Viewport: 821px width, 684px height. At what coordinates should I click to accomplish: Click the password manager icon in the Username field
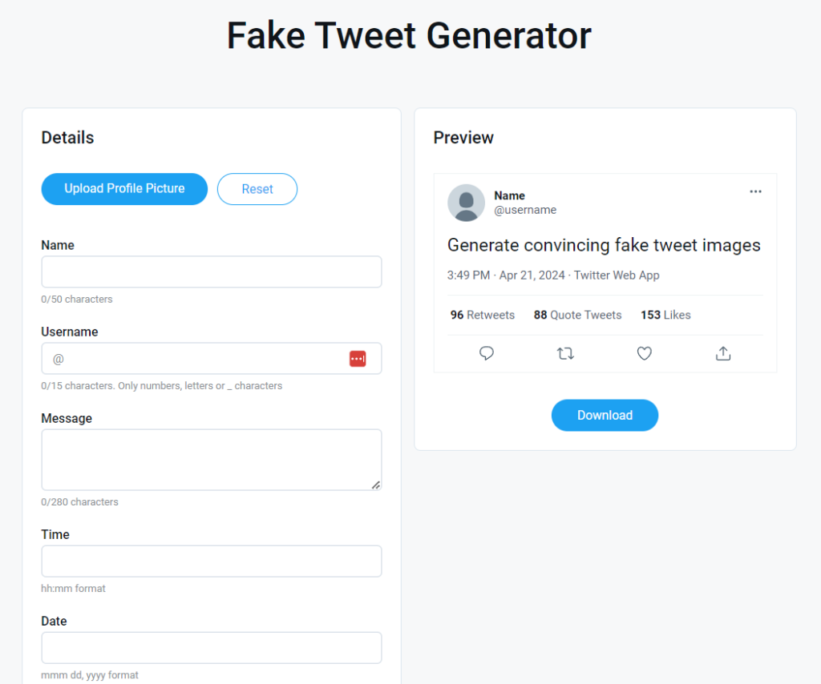click(x=358, y=358)
